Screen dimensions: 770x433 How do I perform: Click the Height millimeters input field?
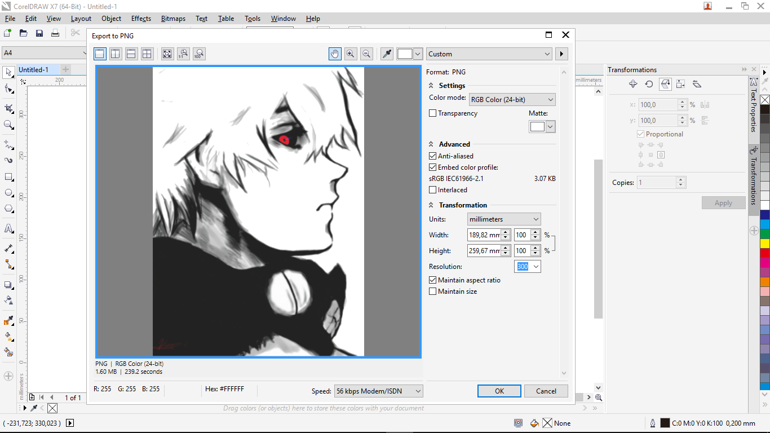[x=484, y=251]
